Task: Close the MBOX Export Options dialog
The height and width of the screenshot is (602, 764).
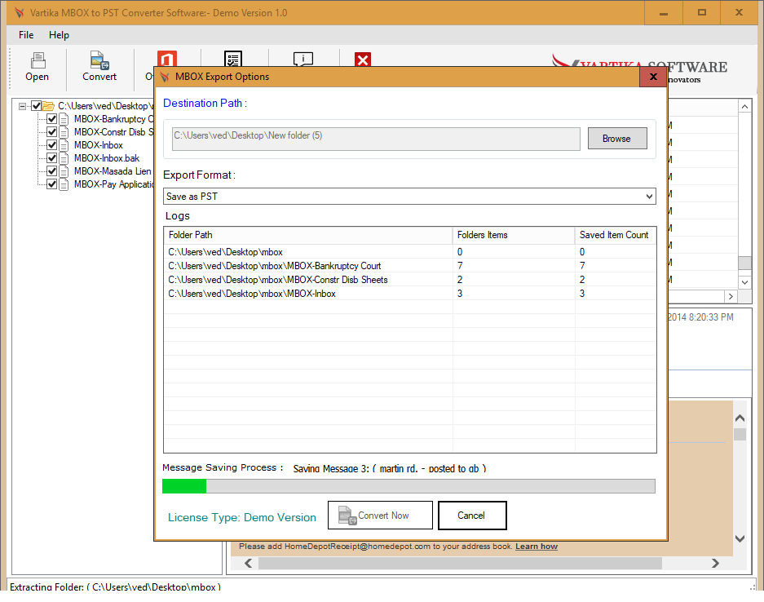Action: pyautogui.click(x=653, y=77)
